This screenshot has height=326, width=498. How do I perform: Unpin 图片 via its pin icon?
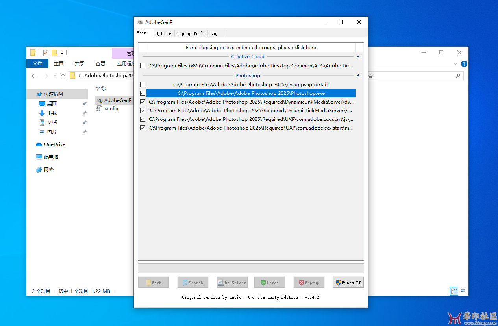pos(84,132)
